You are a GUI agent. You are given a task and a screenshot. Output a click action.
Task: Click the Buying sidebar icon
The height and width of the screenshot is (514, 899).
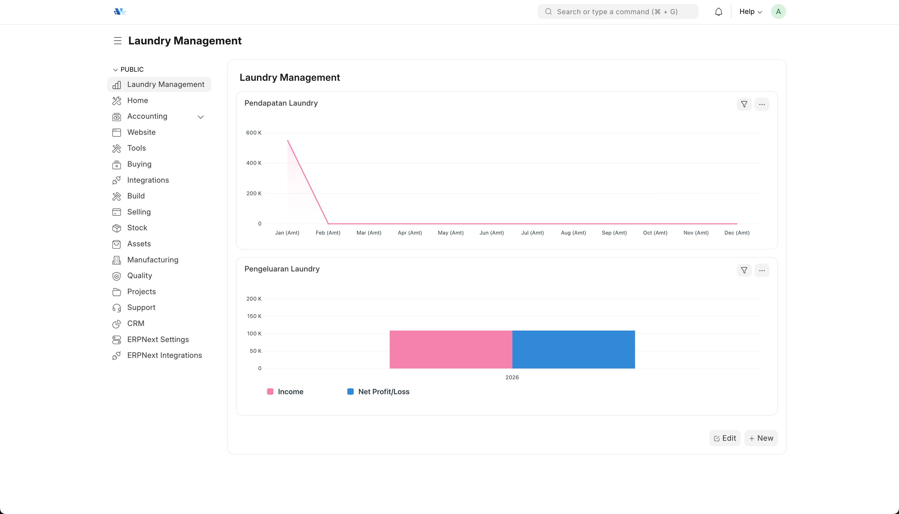[117, 164]
